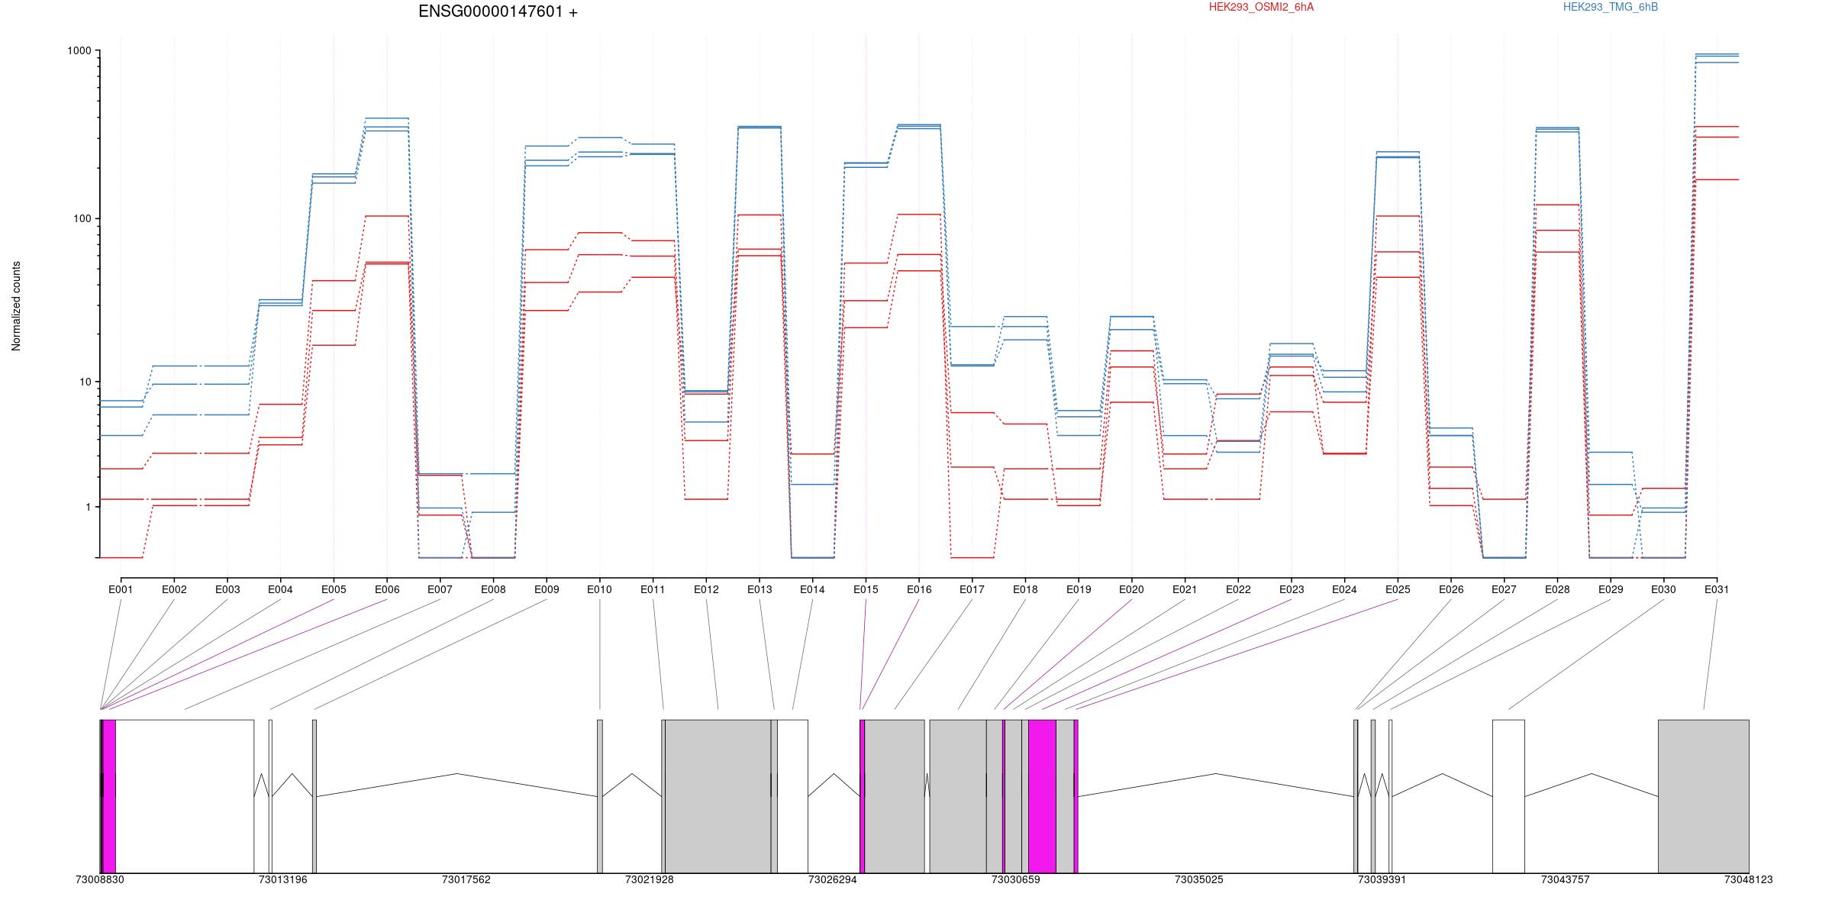Select exon bin label E024
This screenshot has height=916, width=1832.
[1344, 589]
